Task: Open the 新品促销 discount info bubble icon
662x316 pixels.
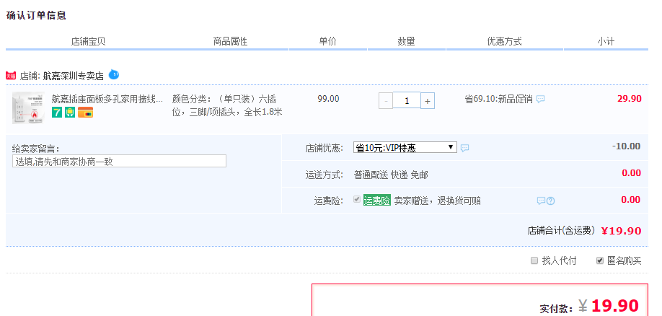Action: click(540, 99)
